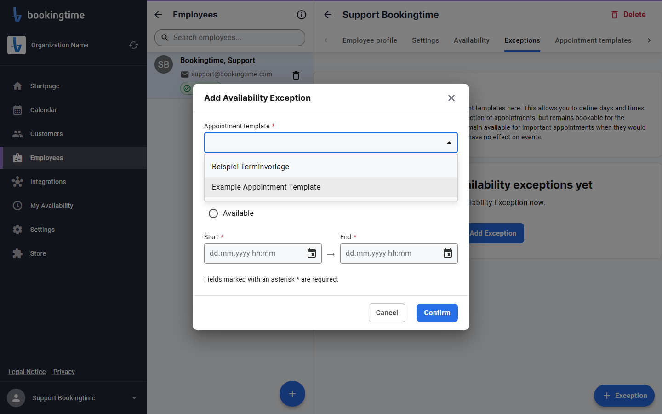Click the organization sync icon

click(x=134, y=45)
